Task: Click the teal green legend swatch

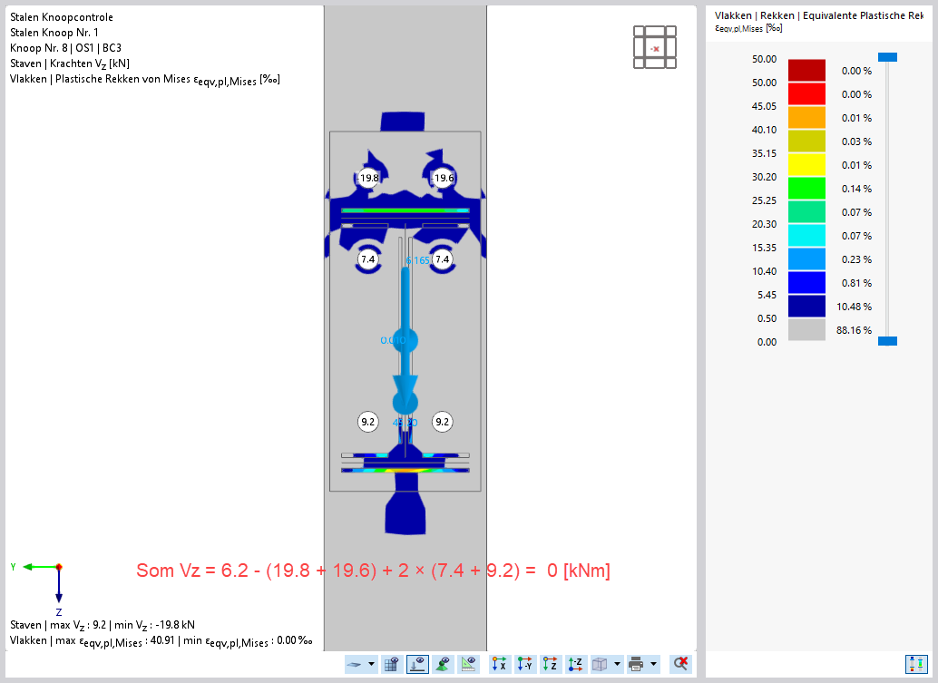Action: (806, 211)
